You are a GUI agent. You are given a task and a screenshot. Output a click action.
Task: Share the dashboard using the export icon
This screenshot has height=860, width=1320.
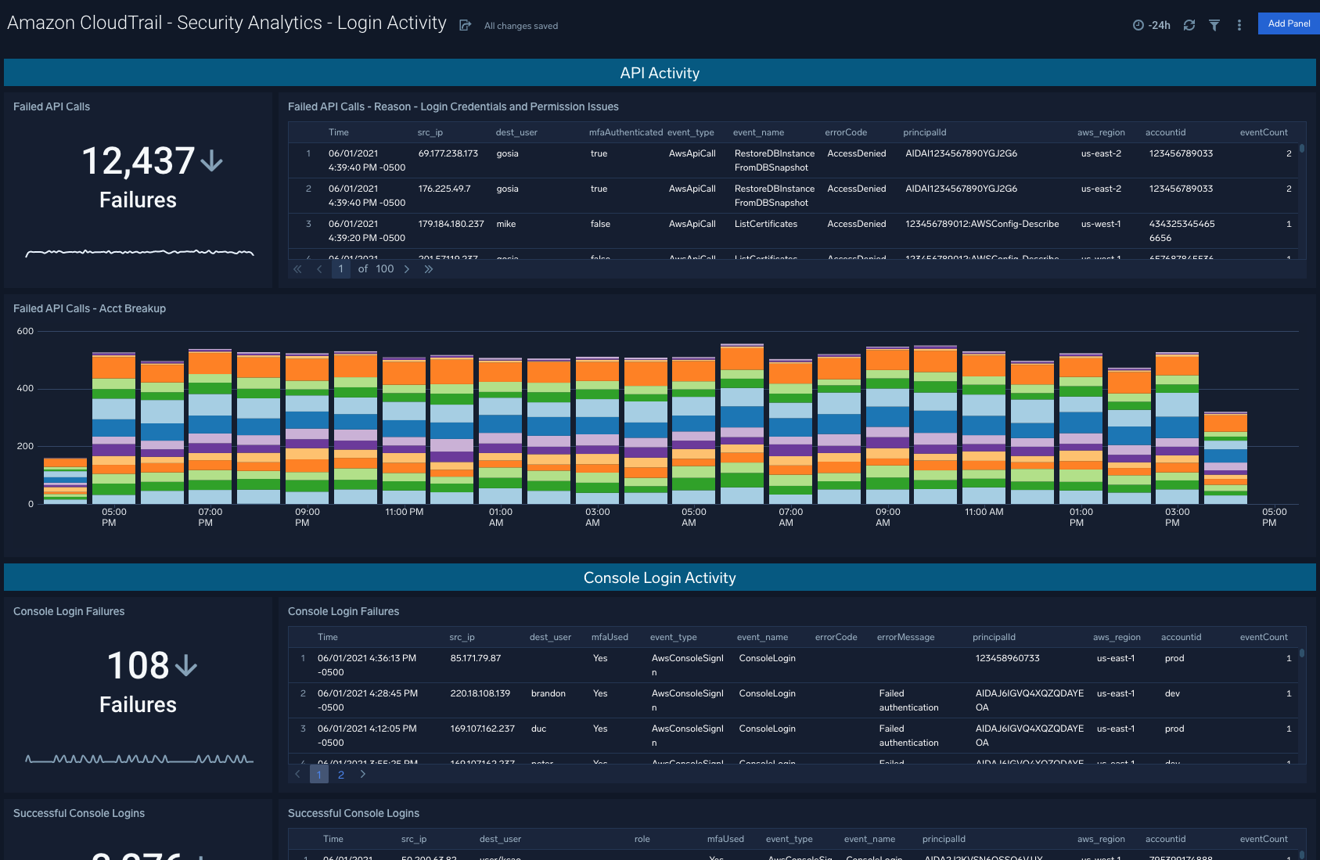[466, 24]
